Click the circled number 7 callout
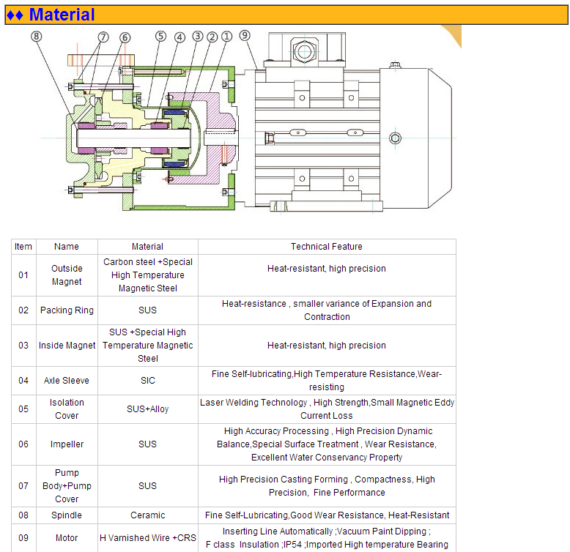Viewport: 570px width, 552px height. tap(103, 37)
